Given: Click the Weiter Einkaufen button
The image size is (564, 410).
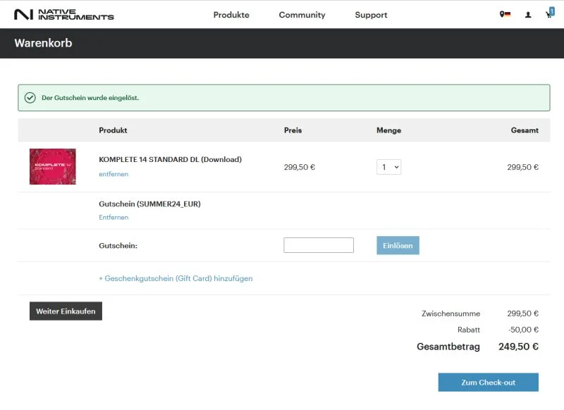Looking at the screenshot, I should (x=66, y=311).
